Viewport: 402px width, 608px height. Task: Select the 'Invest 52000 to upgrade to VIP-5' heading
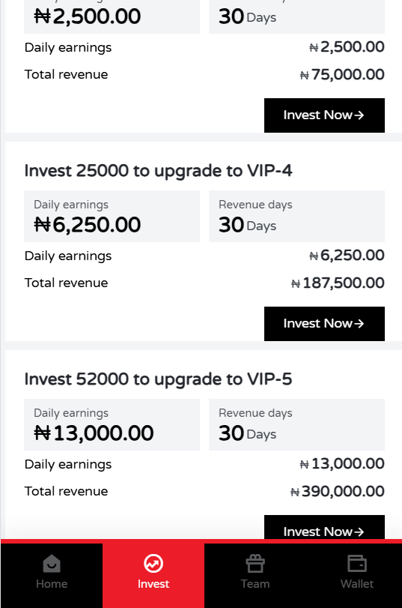(158, 379)
